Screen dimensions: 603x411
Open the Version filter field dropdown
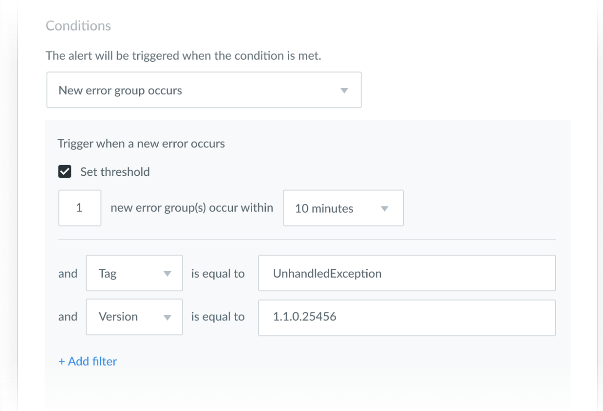134,317
